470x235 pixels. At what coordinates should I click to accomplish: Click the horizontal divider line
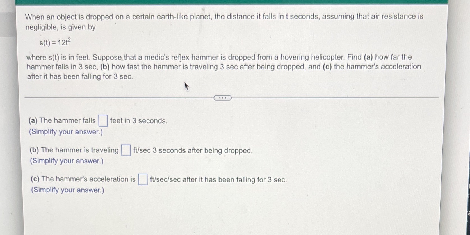112,97
